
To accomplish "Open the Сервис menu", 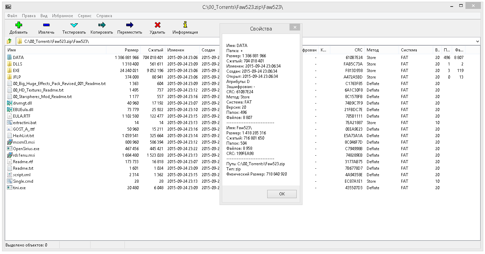I will (x=84, y=16).
